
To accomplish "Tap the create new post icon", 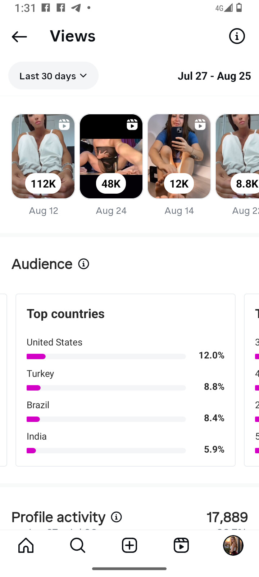I will coord(129,545).
